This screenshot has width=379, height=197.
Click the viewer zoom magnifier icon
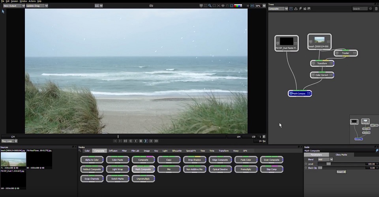point(210,6)
